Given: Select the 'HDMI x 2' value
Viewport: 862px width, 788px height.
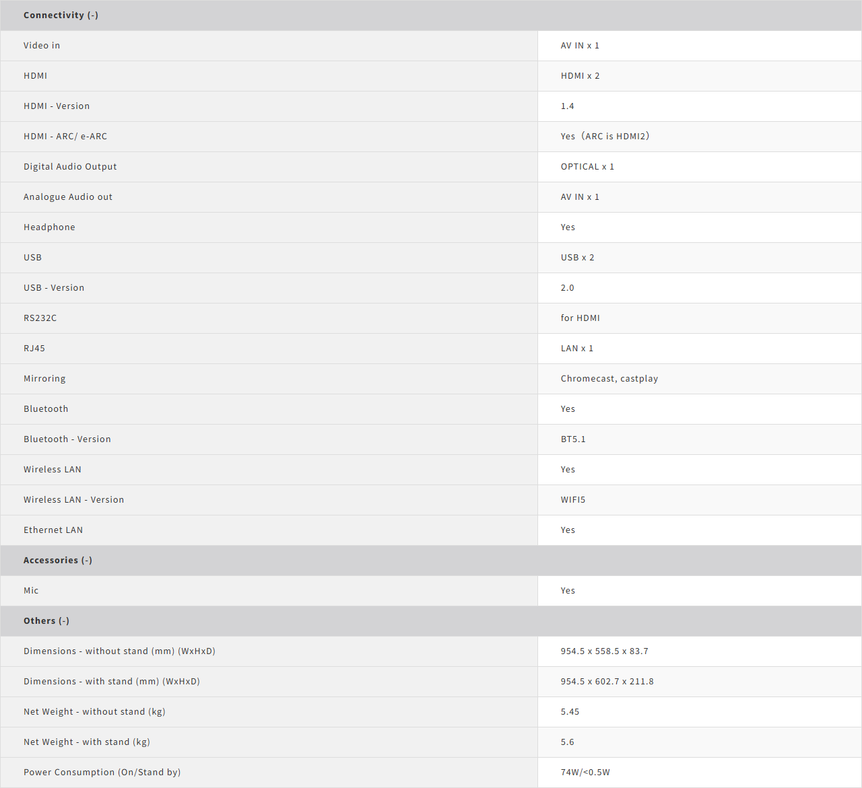Looking at the screenshot, I should [x=580, y=76].
